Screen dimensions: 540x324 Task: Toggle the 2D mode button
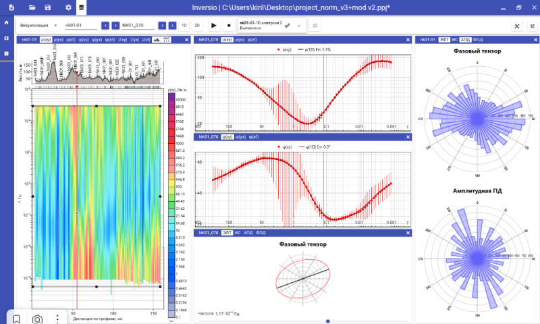coord(197,26)
